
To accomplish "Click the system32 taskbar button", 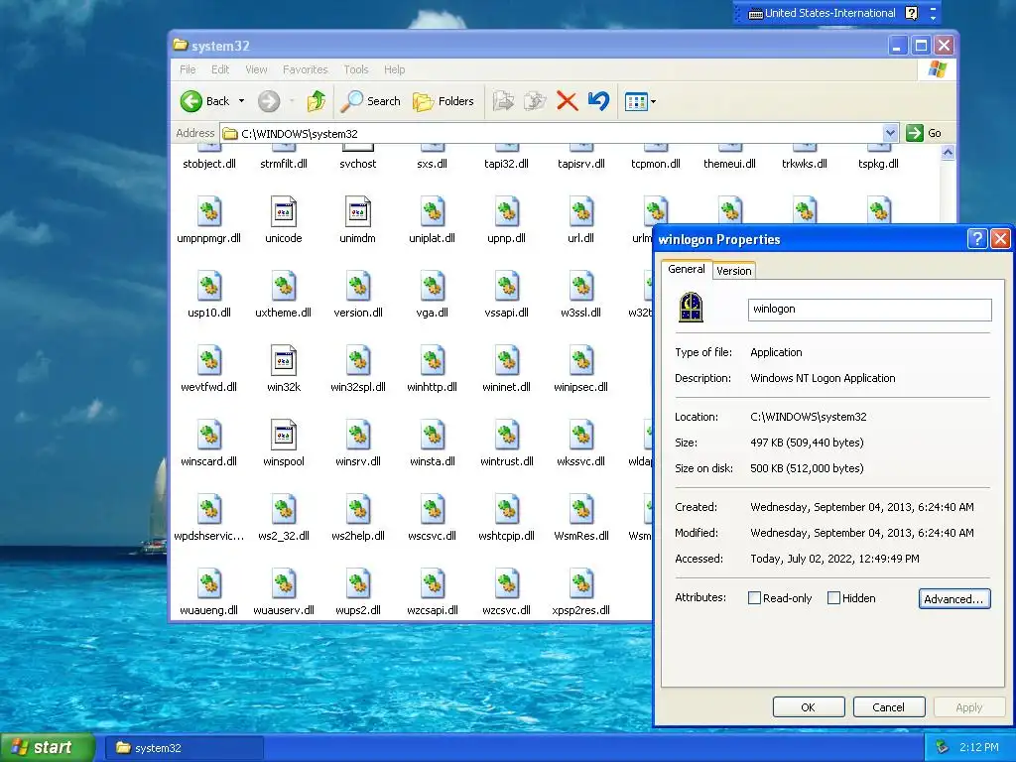I will (x=185, y=748).
